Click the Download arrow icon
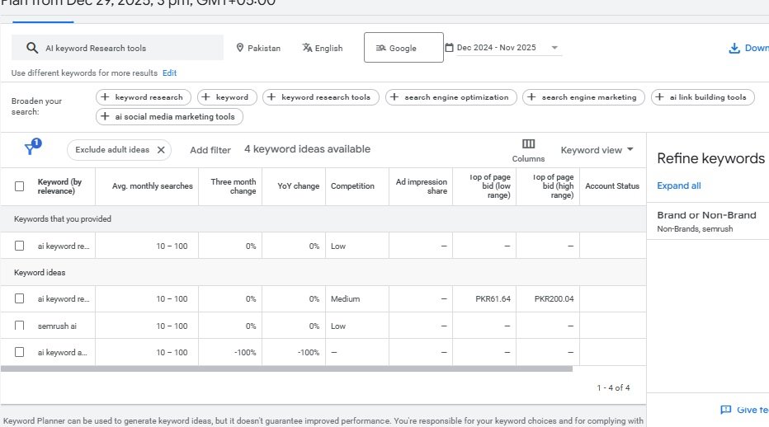The image size is (769, 427). (x=734, y=48)
